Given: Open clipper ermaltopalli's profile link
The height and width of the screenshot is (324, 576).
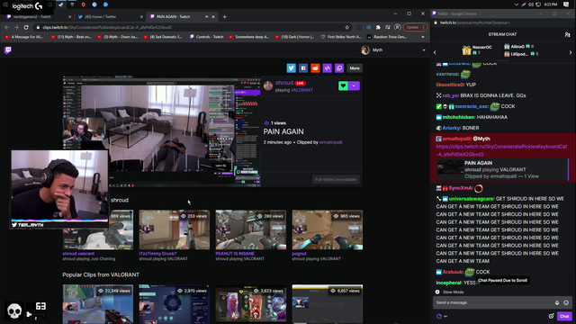Looking at the screenshot, I should pos(330,142).
